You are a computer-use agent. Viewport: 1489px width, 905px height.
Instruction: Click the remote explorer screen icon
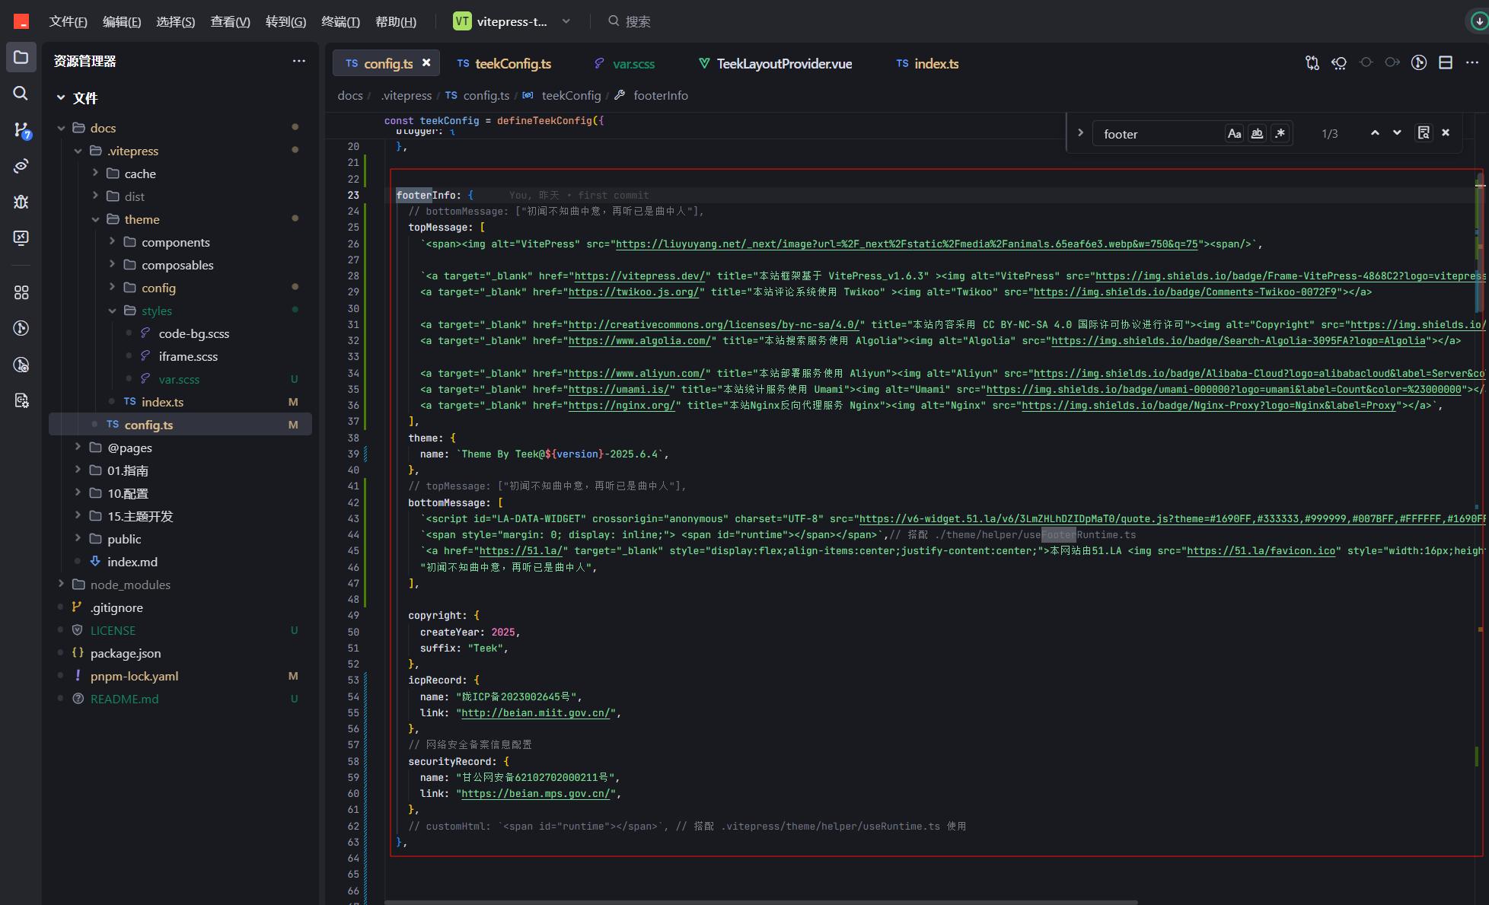[x=21, y=237]
